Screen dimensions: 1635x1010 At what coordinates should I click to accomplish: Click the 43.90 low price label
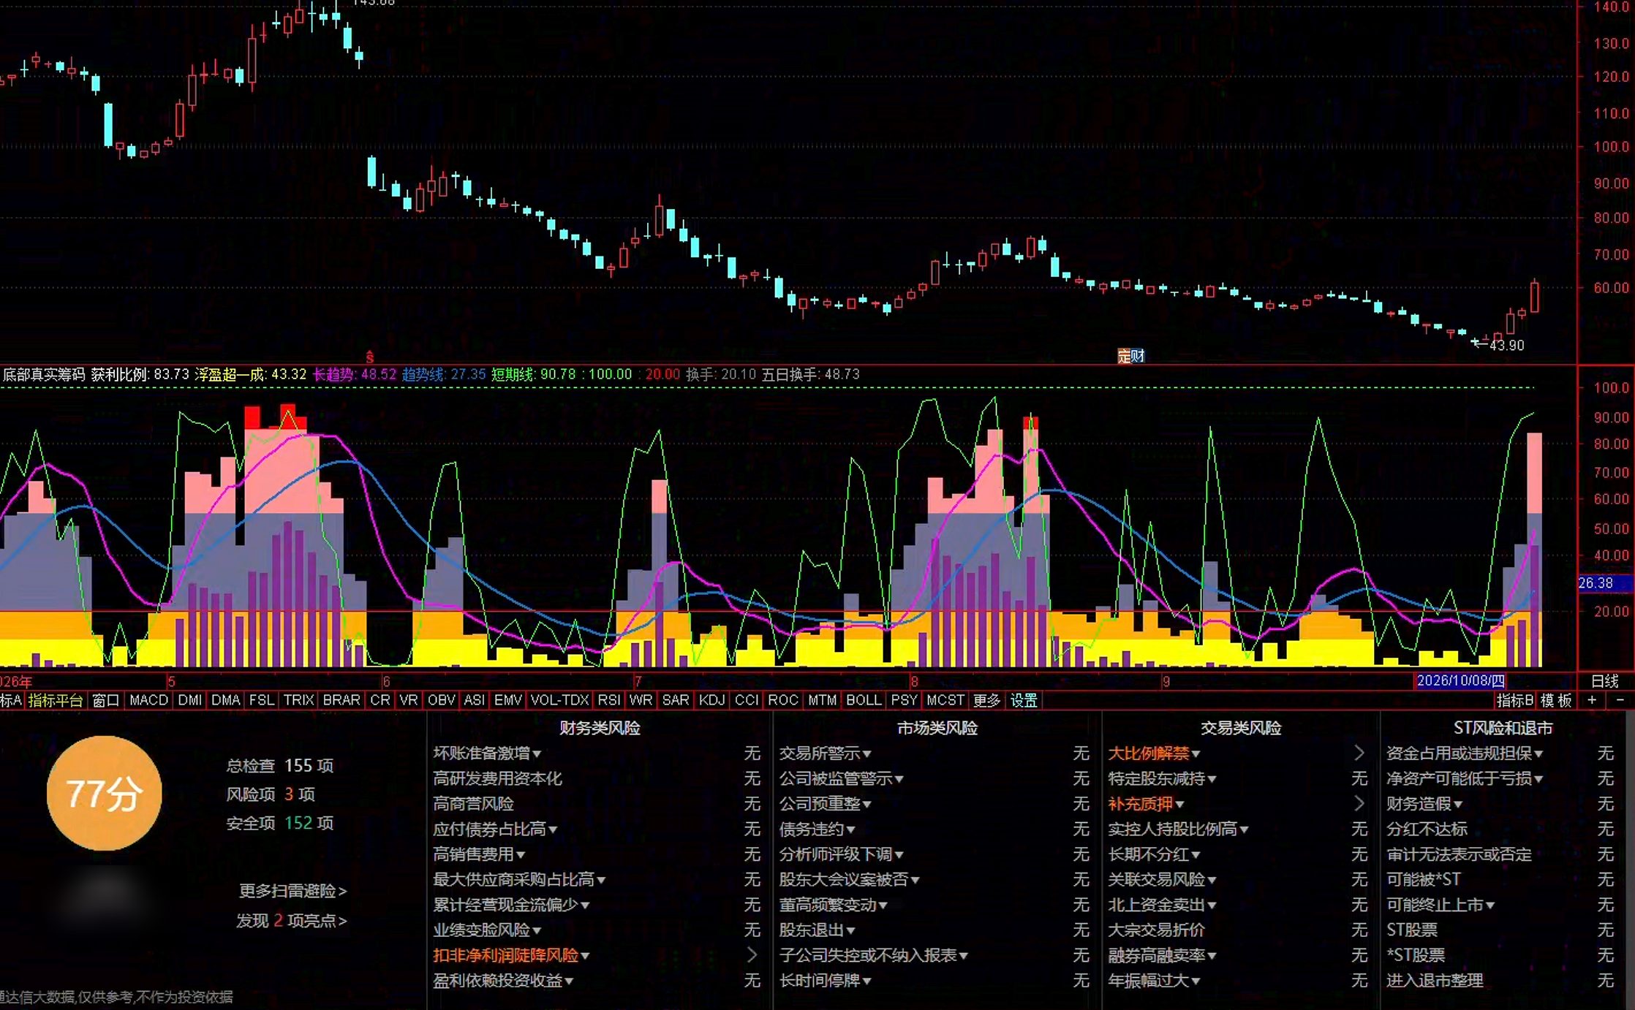pyautogui.click(x=1506, y=345)
